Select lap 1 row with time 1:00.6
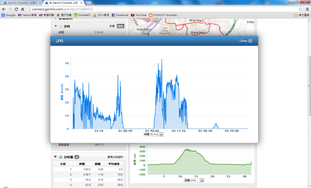This screenshot has width=311, height=188. [88, 170]
